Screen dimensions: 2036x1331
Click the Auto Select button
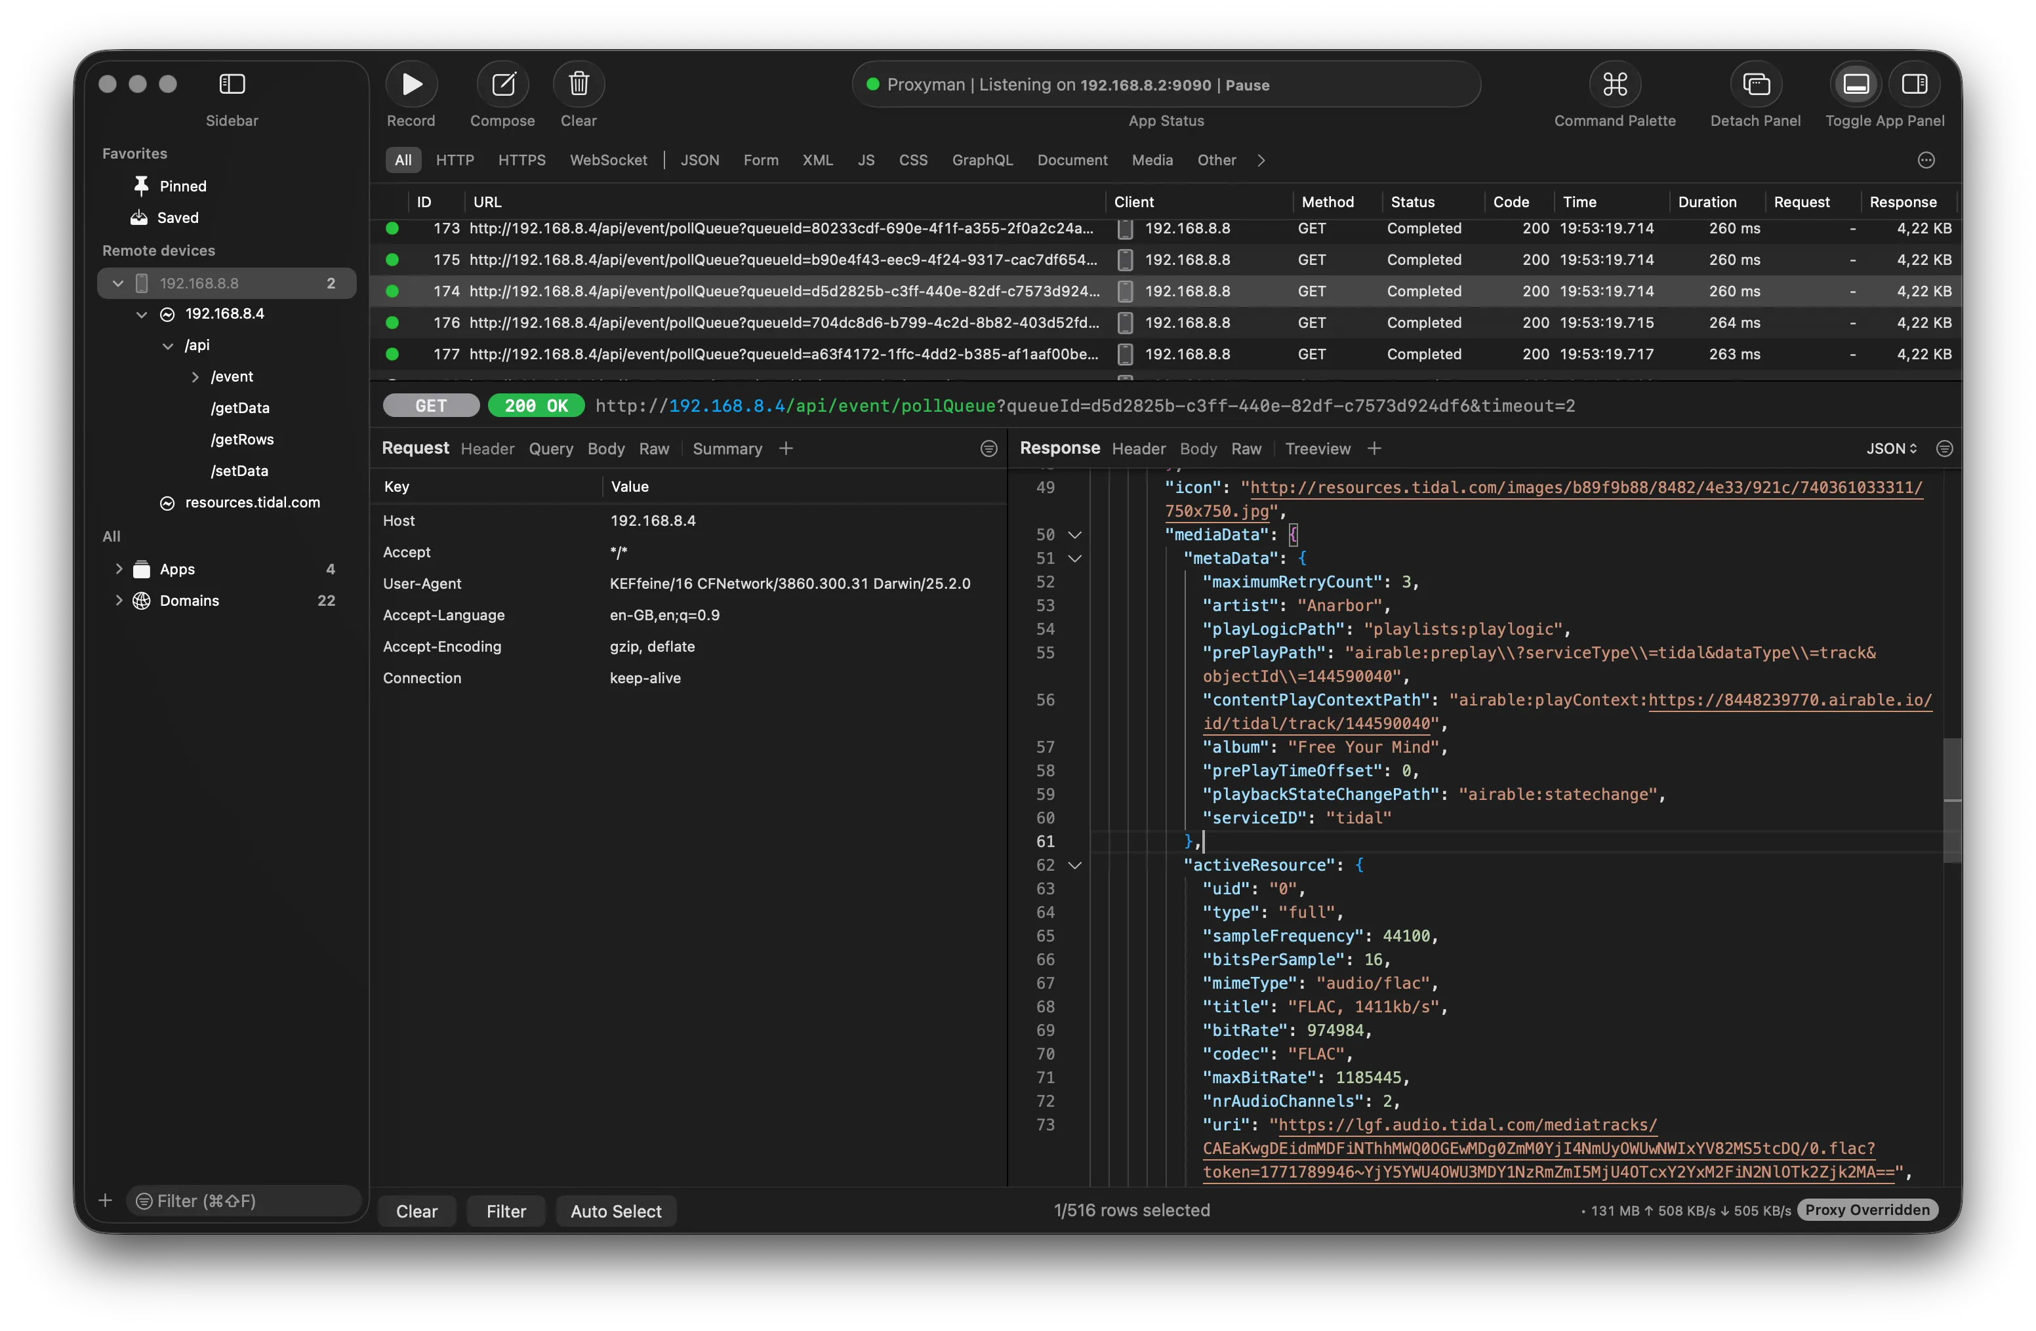[616, 1211]
